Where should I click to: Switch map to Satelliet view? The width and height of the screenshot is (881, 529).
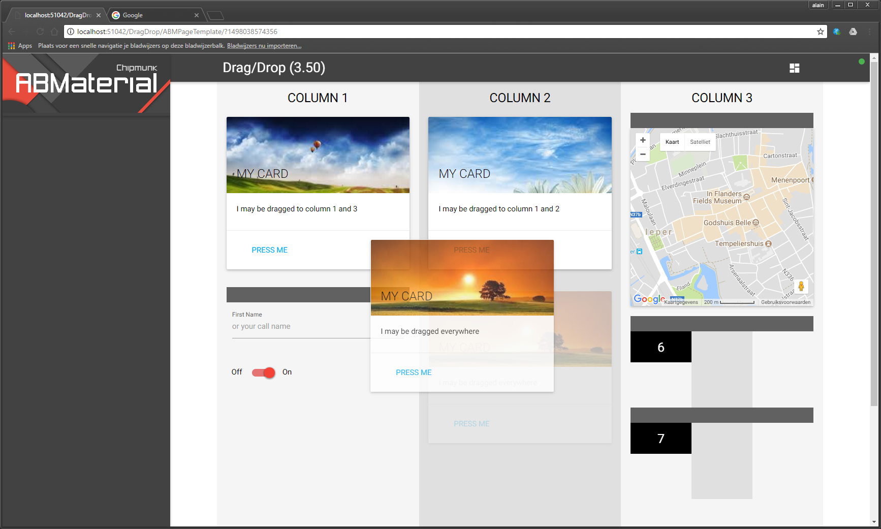tap(700, 142)
